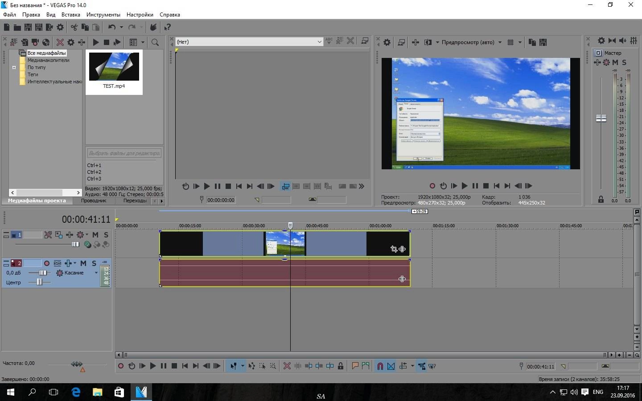Mute audio track 2 with M button
This screenshot has width=642, height=401.
pyautogui.click(x=83, y=263)
